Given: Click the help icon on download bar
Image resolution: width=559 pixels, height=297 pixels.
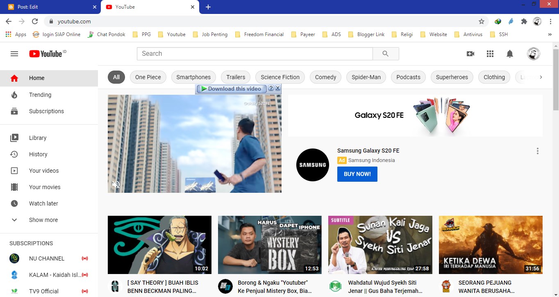Looking at the screenshot, I should click(x=271, y=89).
